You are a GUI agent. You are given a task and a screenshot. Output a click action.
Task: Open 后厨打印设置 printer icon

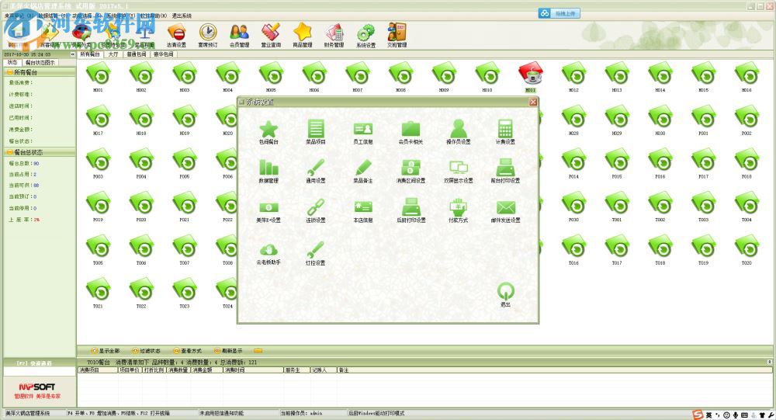(x=411, y=208)
